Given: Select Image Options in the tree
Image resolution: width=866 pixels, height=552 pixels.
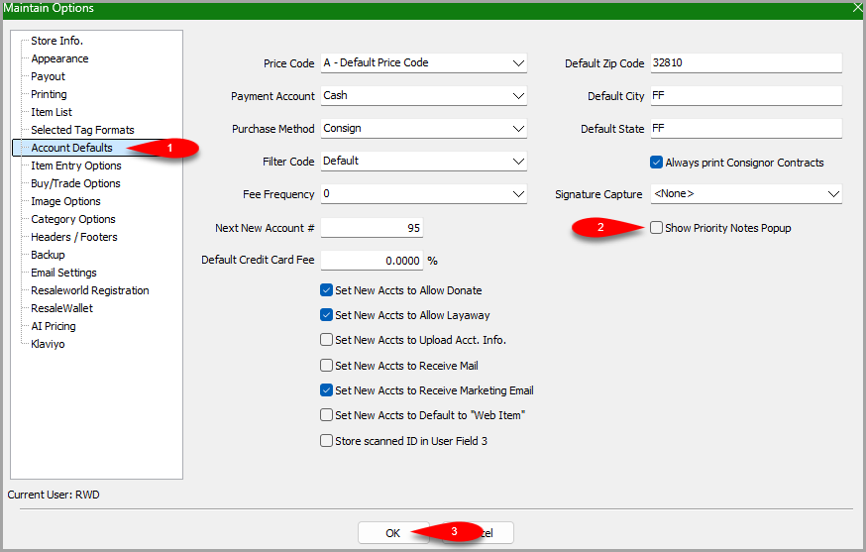Looking at the screenshot, I should tap(65, 201).
